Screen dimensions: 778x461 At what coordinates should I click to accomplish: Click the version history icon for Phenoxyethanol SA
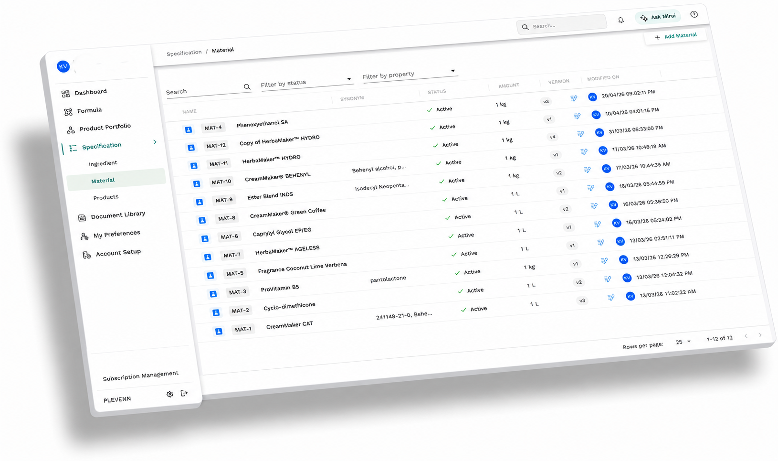(574, 98)
